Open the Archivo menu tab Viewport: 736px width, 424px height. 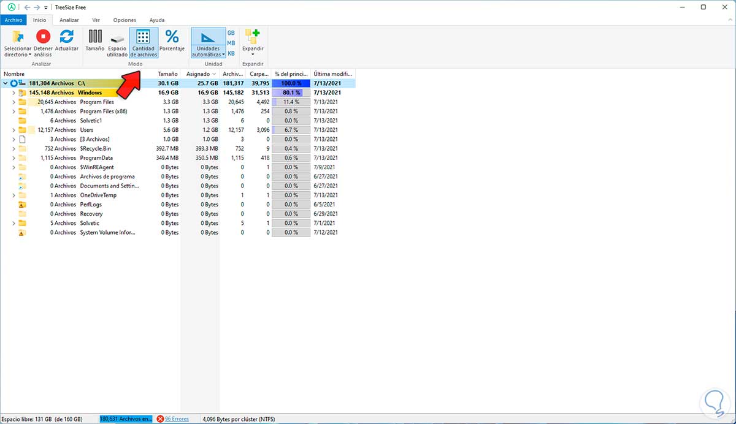[x=13, y=20]
